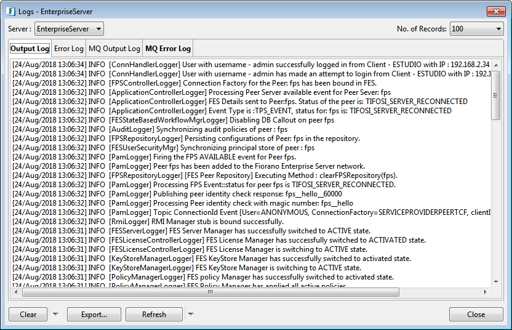Click the Fiorano icon in the title bar
The image size is (512, 330).
[10, 11]
